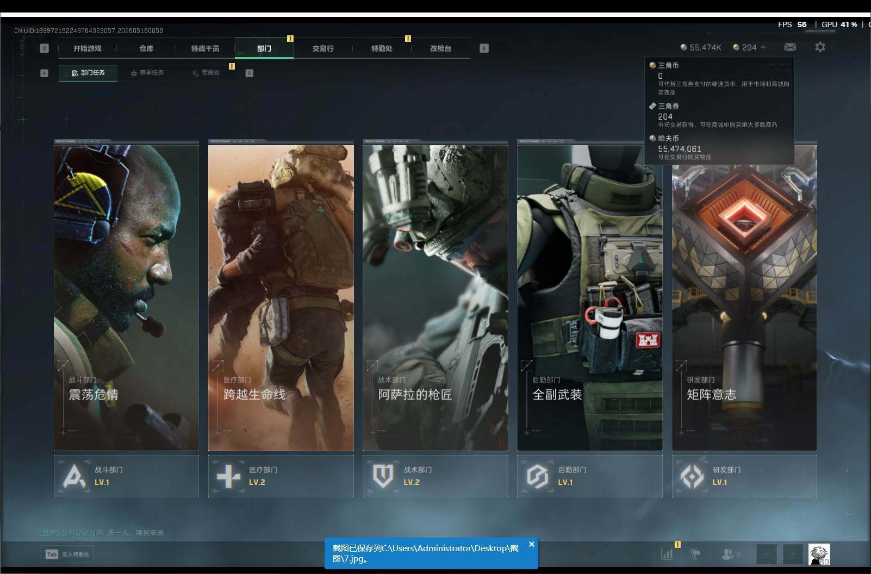Screen dimensions: 871x574
Task: Open the 震荡危情 combat department card
Action: (x=126, y=296)
